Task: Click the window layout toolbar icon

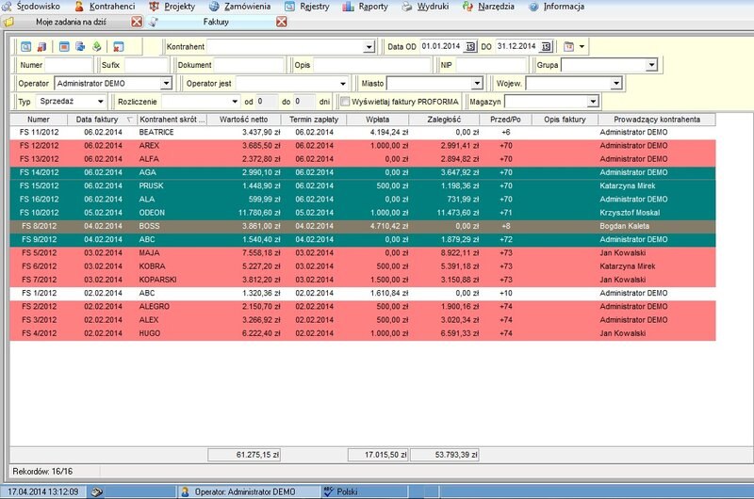Action: tap(64, 46)
